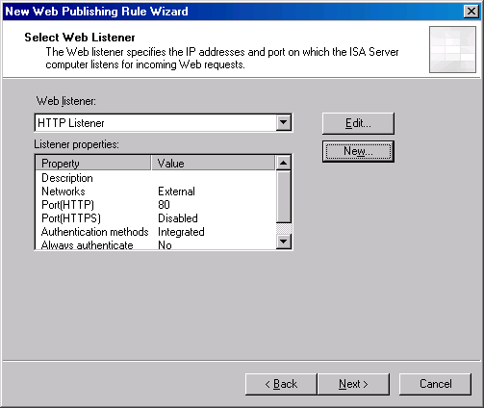
Task: Click the New... button
Action: (x=358, y=151)
